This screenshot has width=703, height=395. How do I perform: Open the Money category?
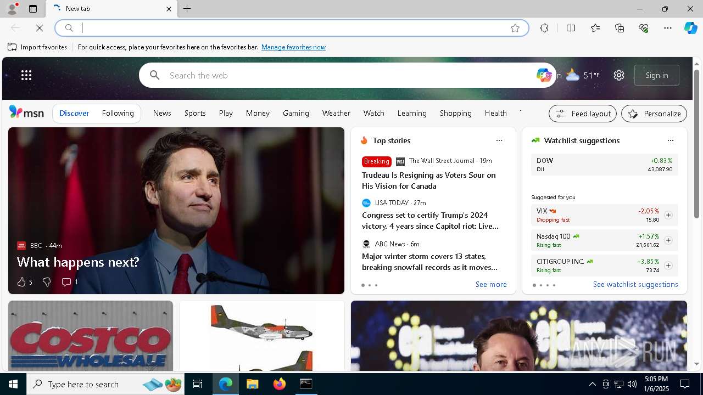258,113
